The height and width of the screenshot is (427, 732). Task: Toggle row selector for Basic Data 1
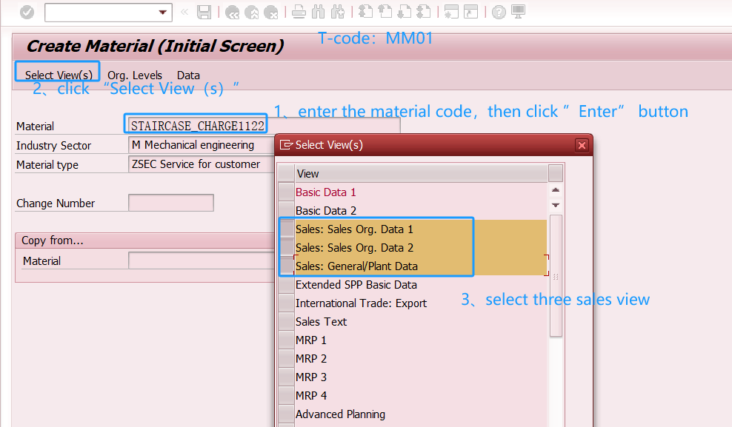coord(286,192)
